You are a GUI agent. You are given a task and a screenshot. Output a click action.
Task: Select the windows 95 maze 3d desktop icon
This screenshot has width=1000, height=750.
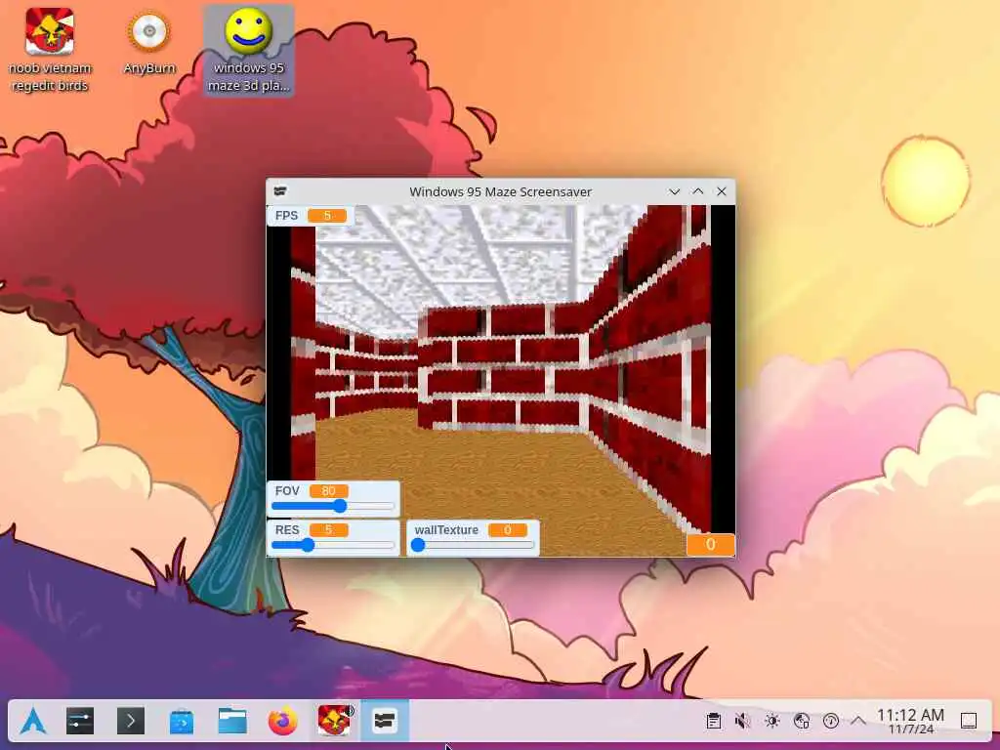coord(249,51)
